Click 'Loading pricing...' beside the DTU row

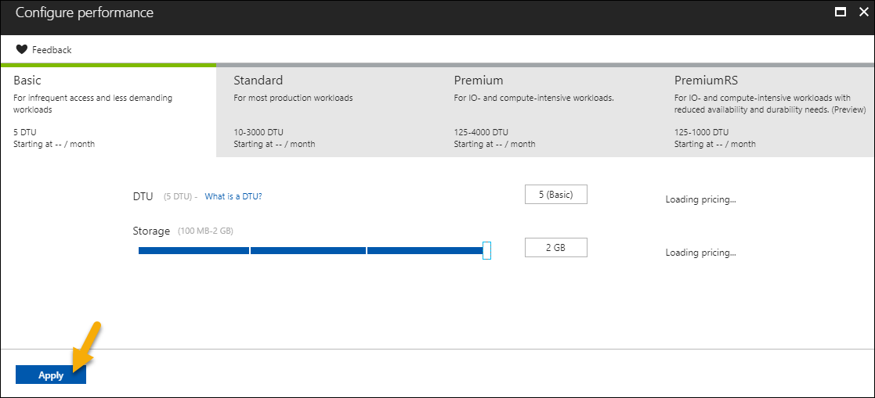(x=700, y=199)
